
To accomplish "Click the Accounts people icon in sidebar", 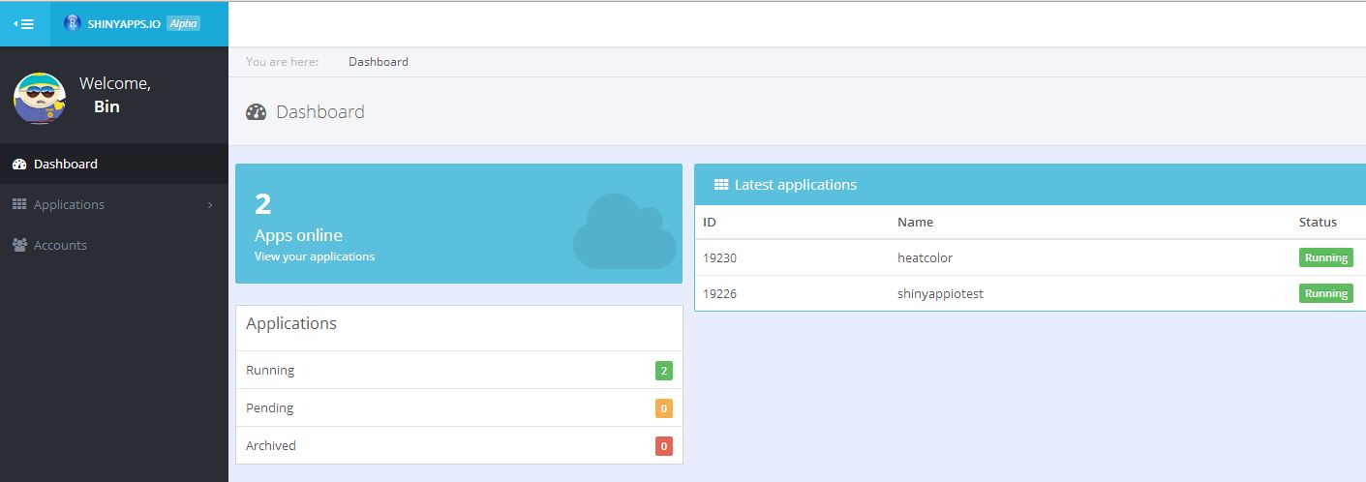I will pos(19,246).
